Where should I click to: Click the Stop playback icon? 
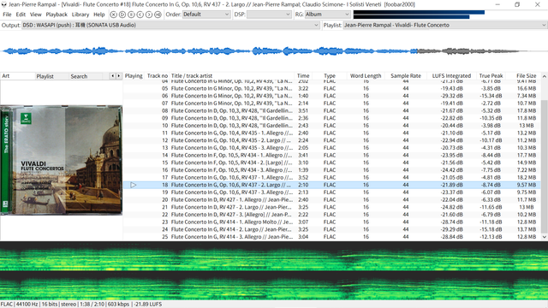pyautogui.click(x=114, y=15)
